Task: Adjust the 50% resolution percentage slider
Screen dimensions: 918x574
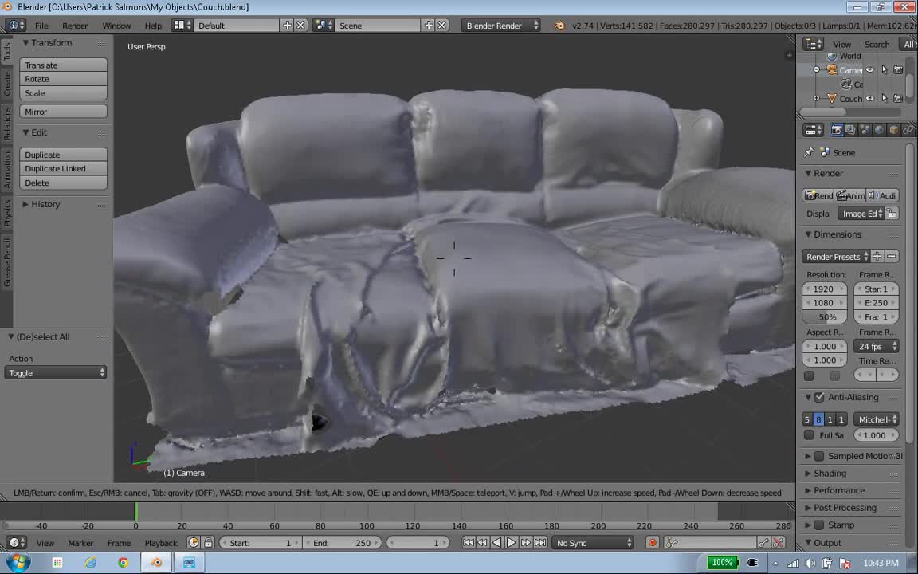Action: [826, 316]
